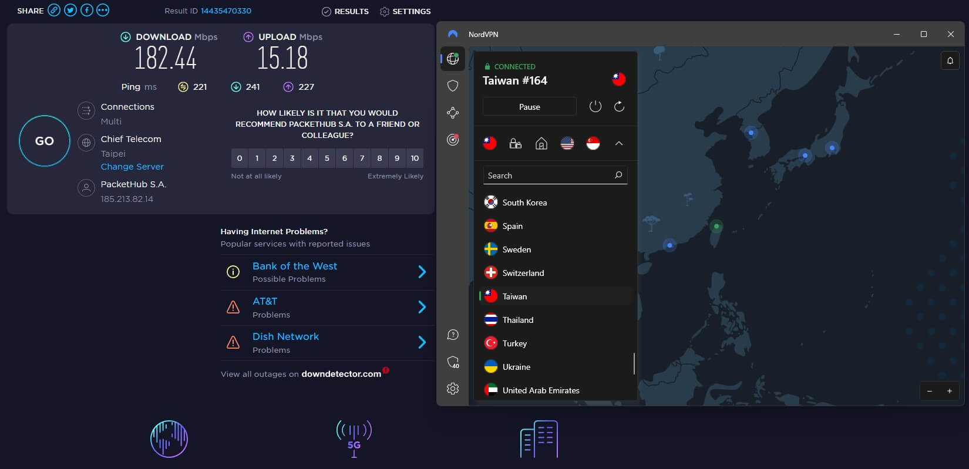Click the upload latency ping icon
The width and height of the screenshot is (969, 469).
pyautogui.click(x=288, y=87)
